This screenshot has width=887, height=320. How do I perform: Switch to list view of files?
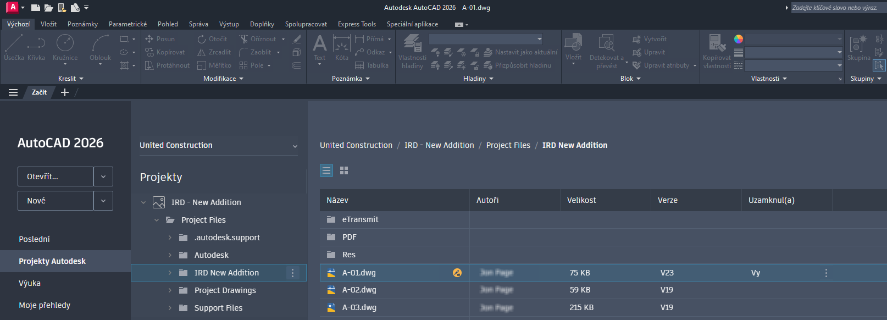click(x=326, y=170)
